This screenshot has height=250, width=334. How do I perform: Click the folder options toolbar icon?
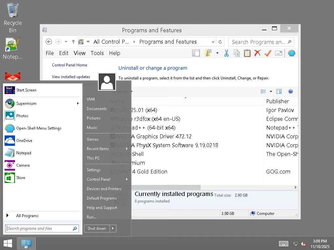(208, 53)
